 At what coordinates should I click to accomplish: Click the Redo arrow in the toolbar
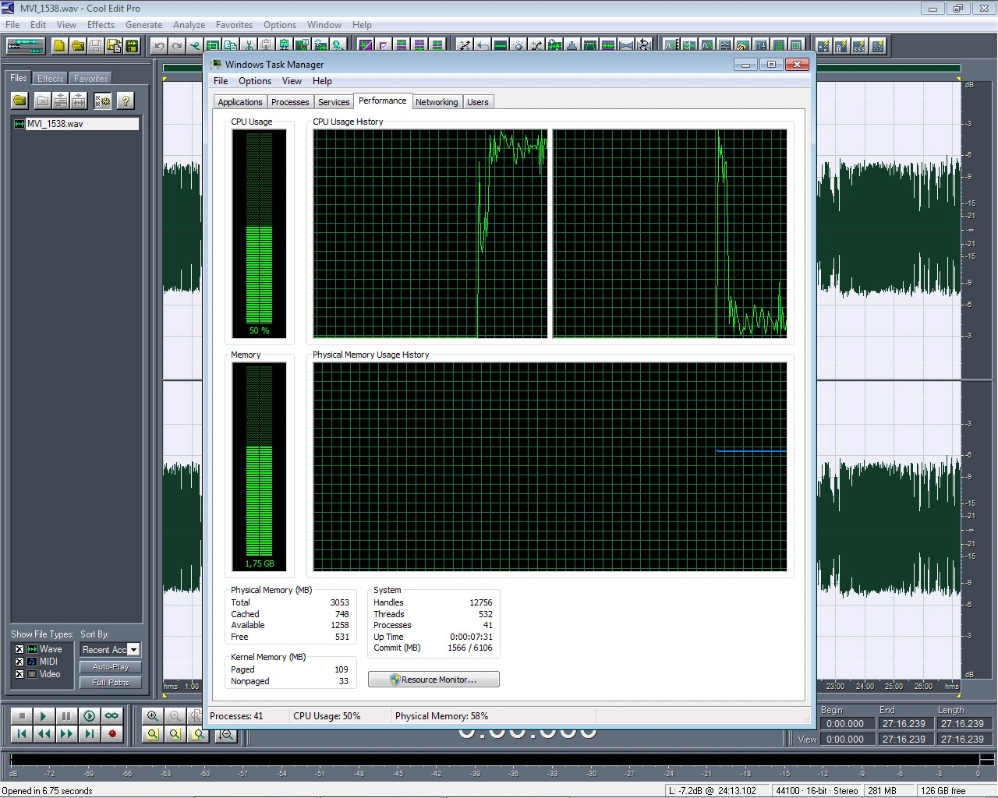coord(177,46)
